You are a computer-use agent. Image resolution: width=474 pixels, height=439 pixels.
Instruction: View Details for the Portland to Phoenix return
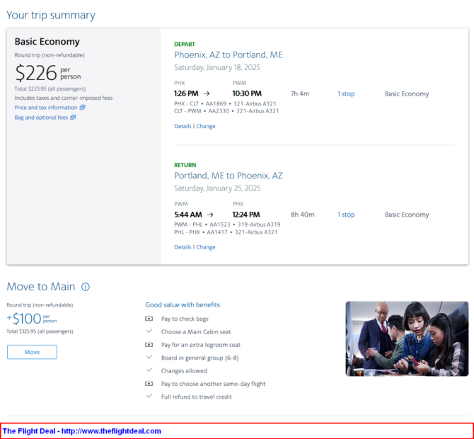point(183,247)
